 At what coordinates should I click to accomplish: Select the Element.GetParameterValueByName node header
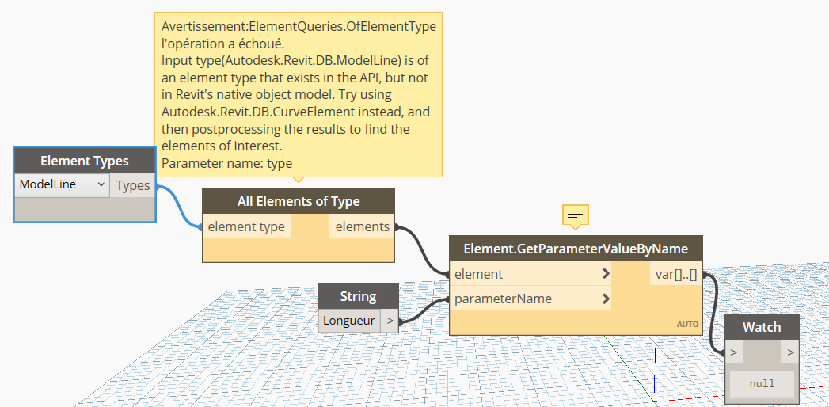(x=576, y=249)
